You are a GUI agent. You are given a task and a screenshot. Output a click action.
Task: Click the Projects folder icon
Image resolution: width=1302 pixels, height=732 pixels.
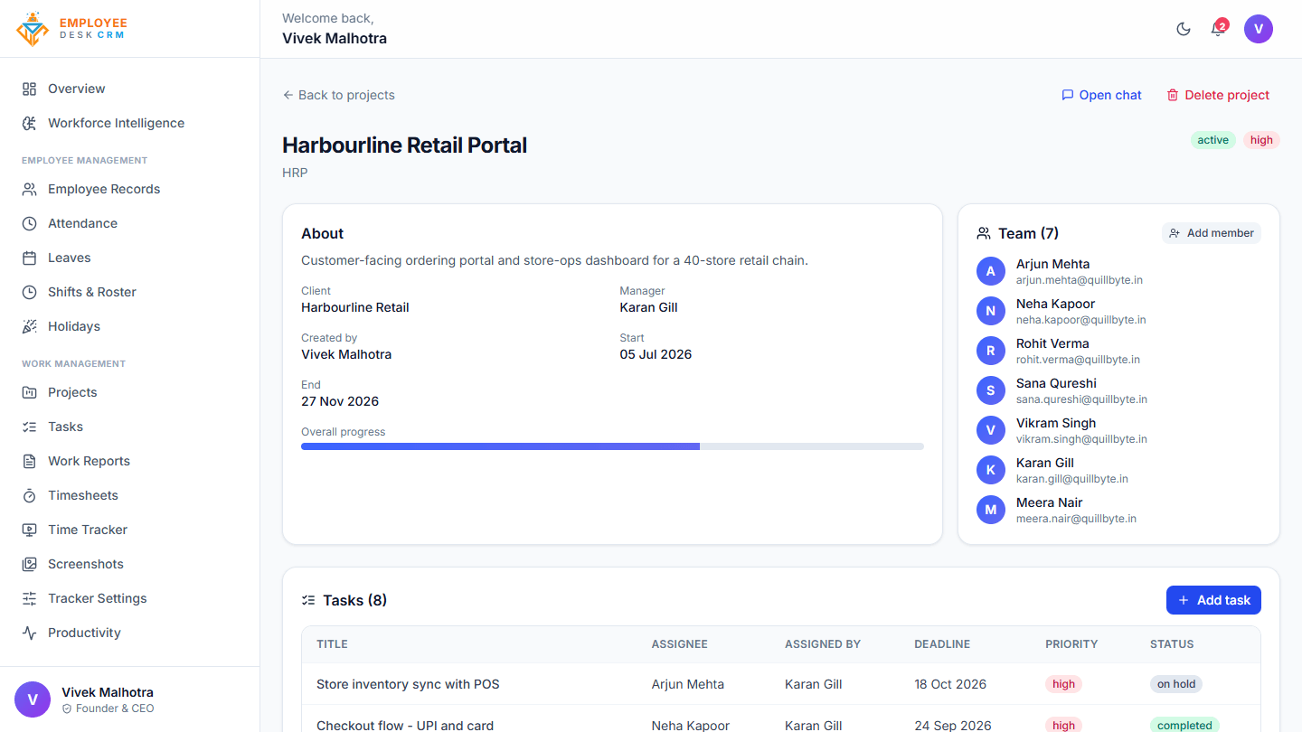[x=30, y=392]
